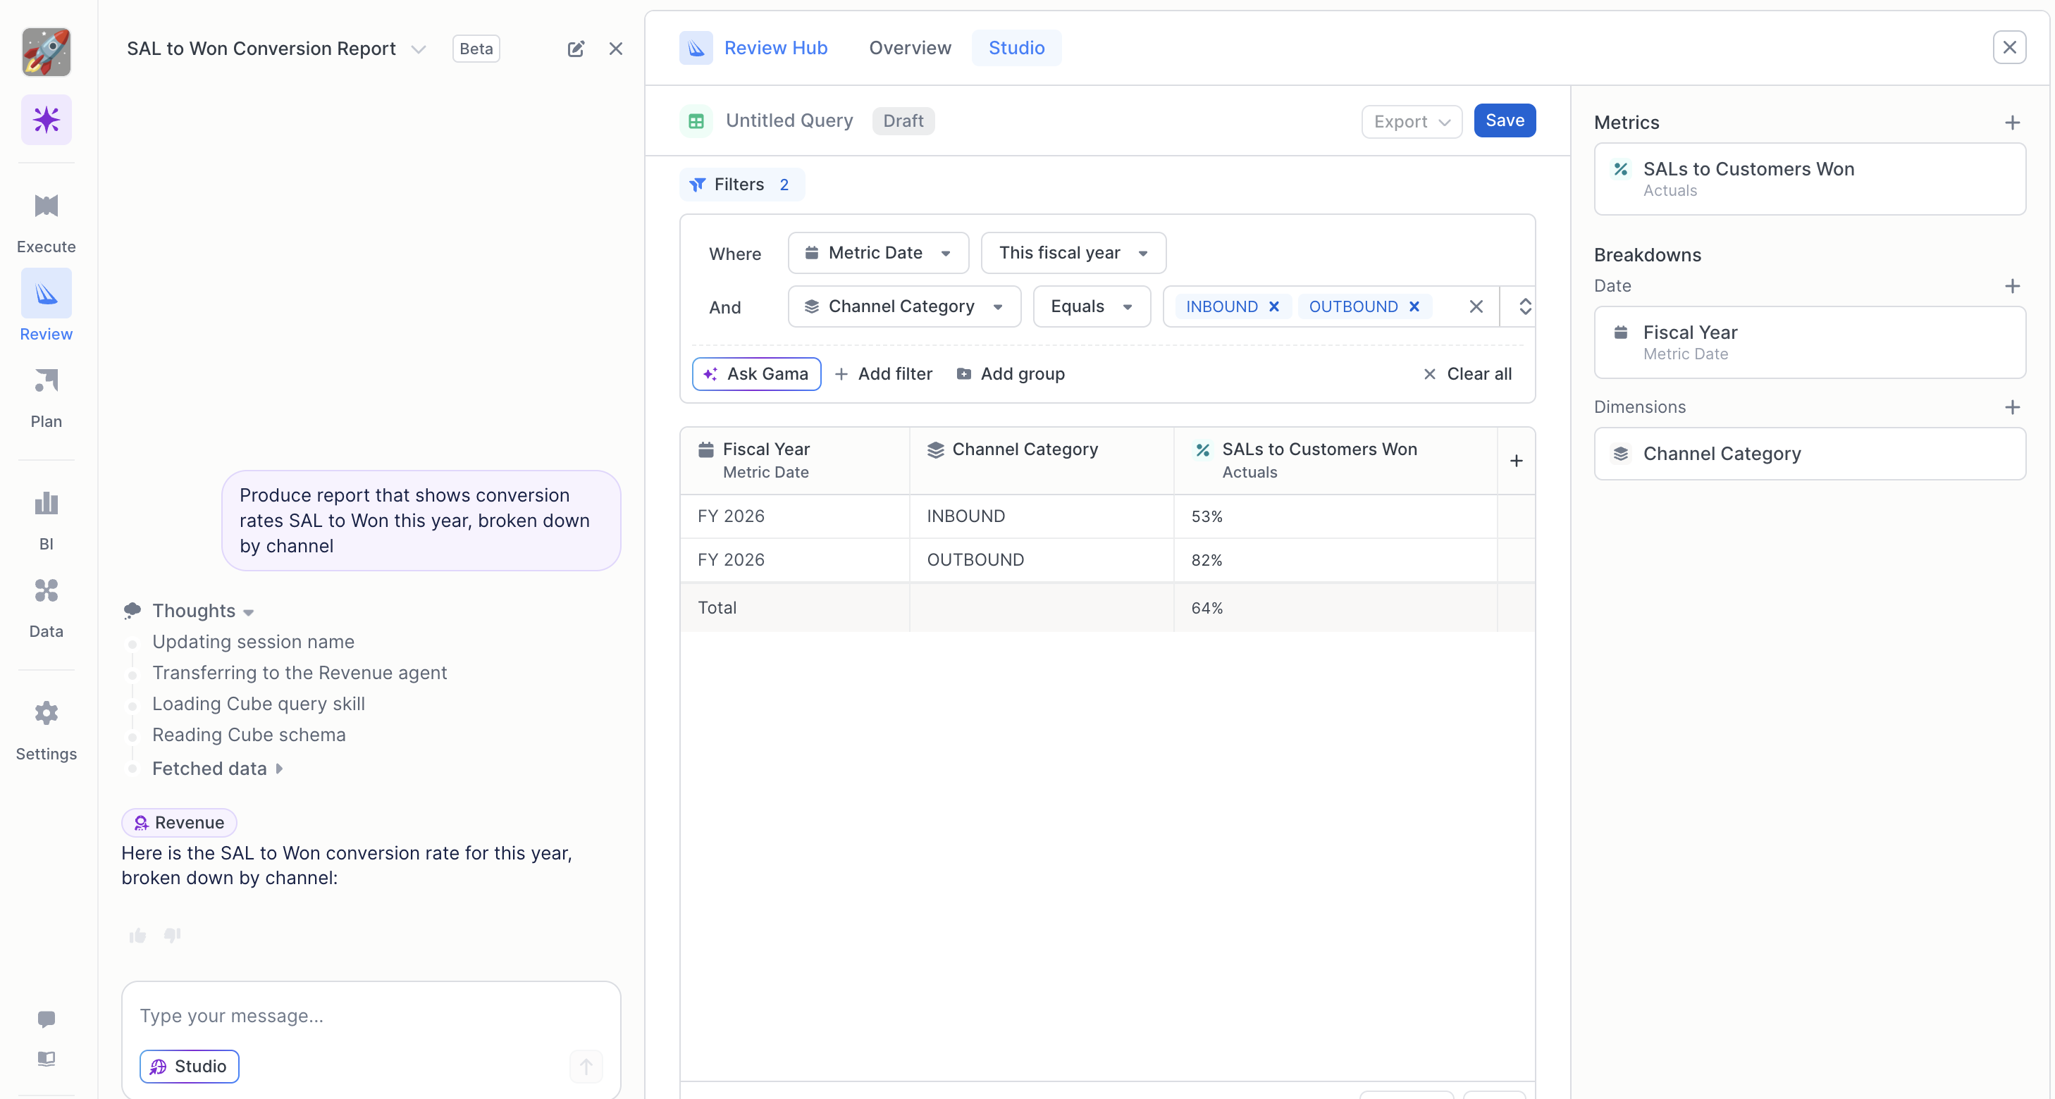Open the session name dropdown chevron

pos(418,49)
